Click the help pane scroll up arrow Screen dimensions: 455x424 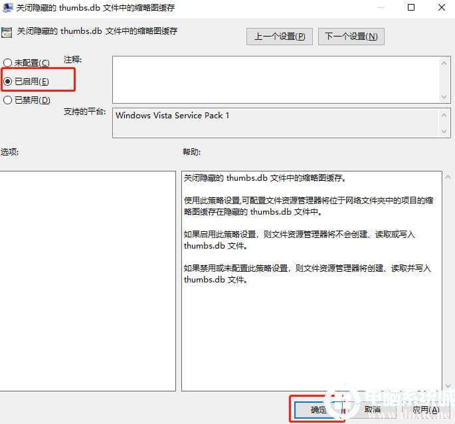(448, 177)
